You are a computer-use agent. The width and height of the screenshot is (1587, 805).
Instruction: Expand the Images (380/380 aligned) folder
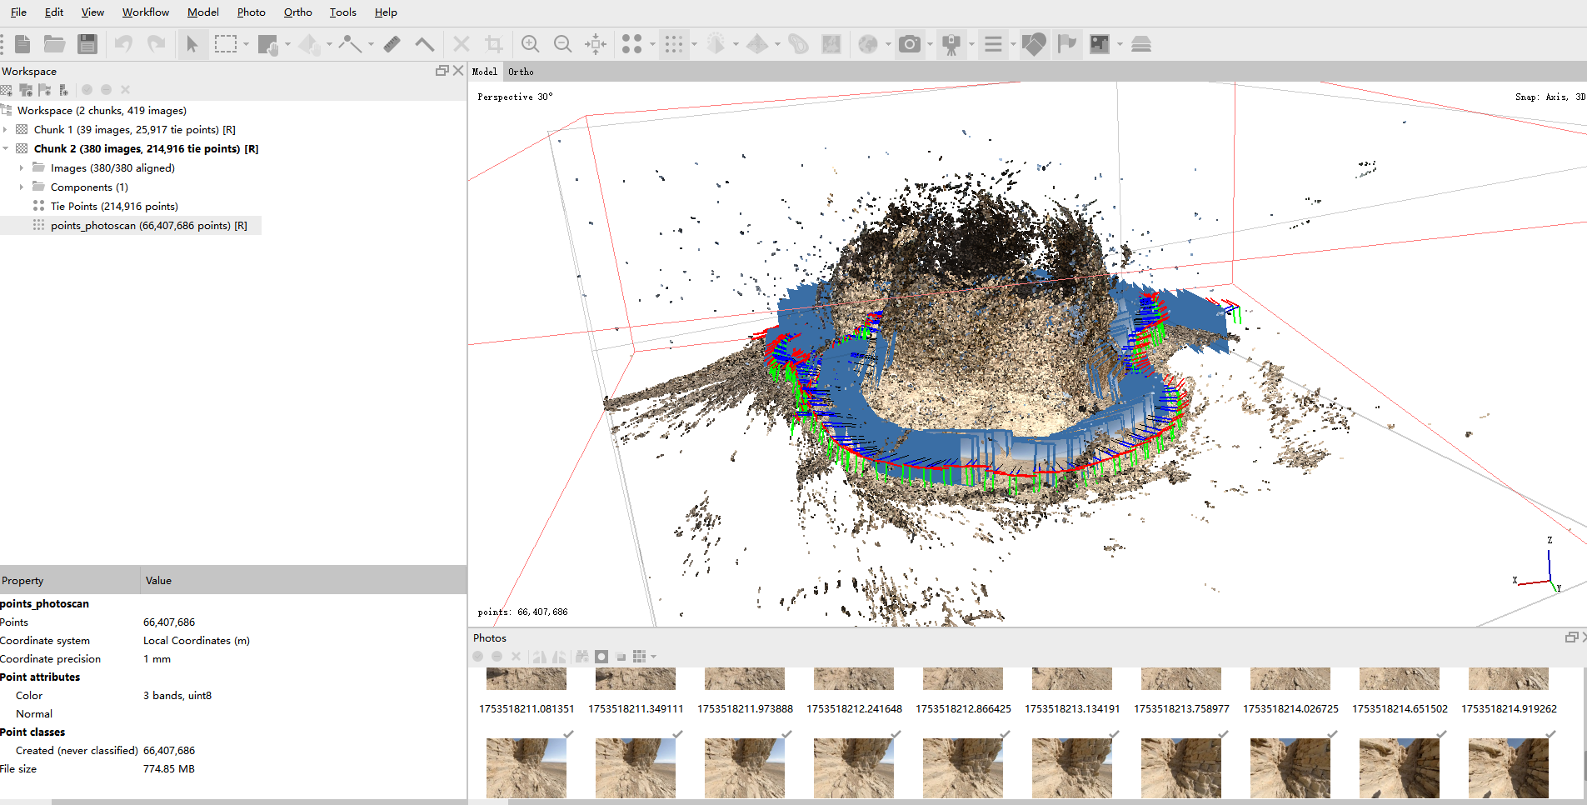coord(22,168)
